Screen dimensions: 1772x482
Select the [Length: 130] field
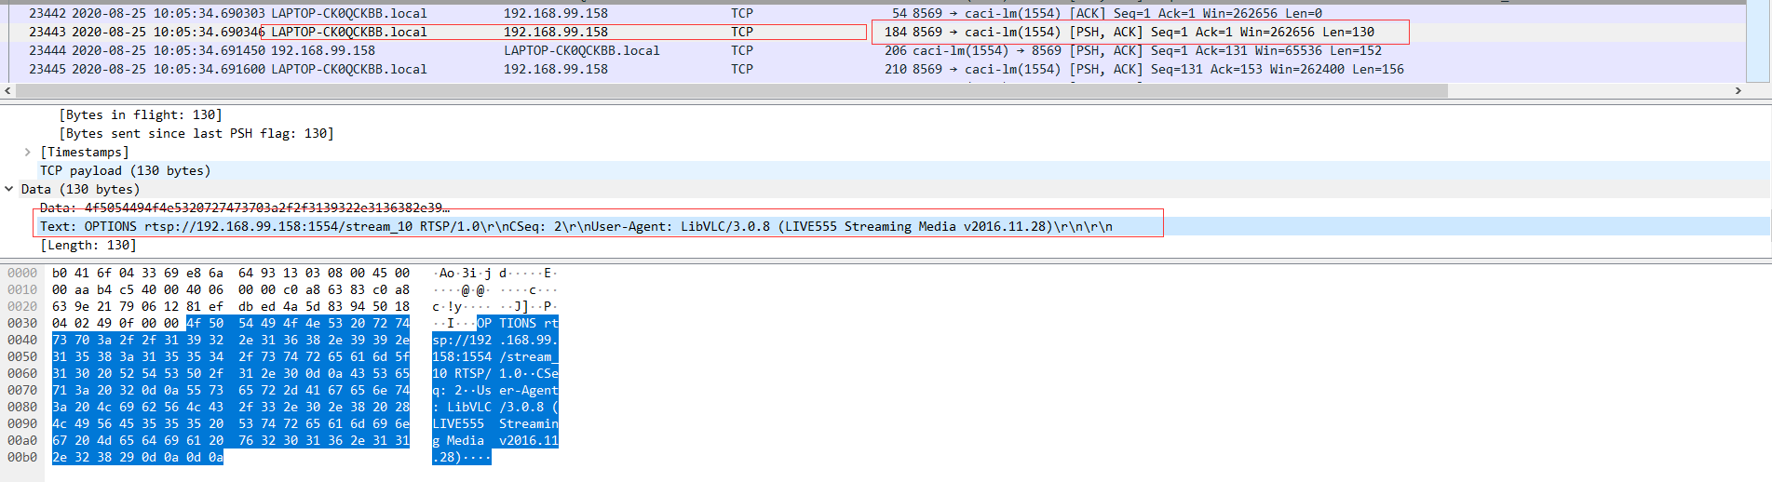[x=88, y=245]
